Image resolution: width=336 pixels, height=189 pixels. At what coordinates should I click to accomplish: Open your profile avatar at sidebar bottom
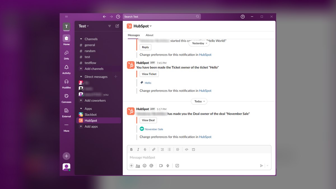point(66,167)
